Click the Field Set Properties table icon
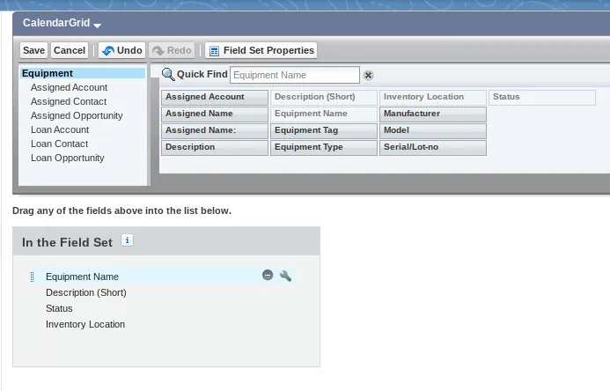 click(x=214, y=51)
